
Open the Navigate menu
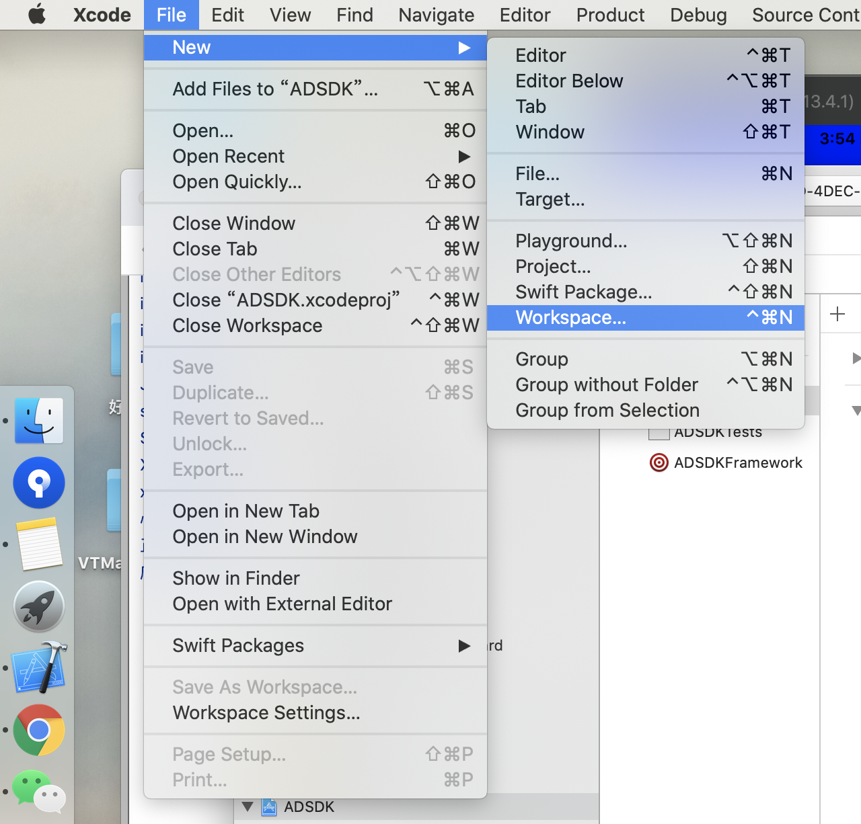tap(437, 15)
